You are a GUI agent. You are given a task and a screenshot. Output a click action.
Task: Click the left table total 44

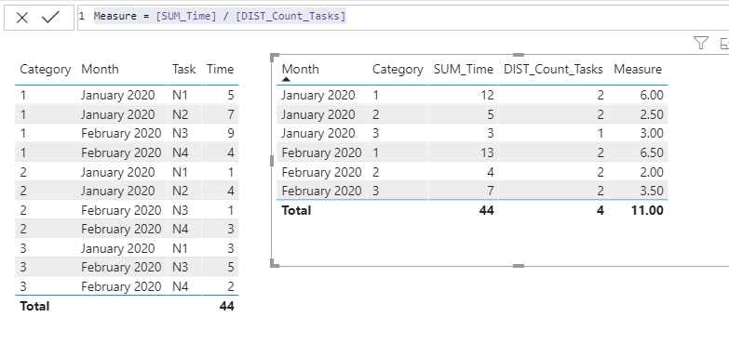click(226, 306)
